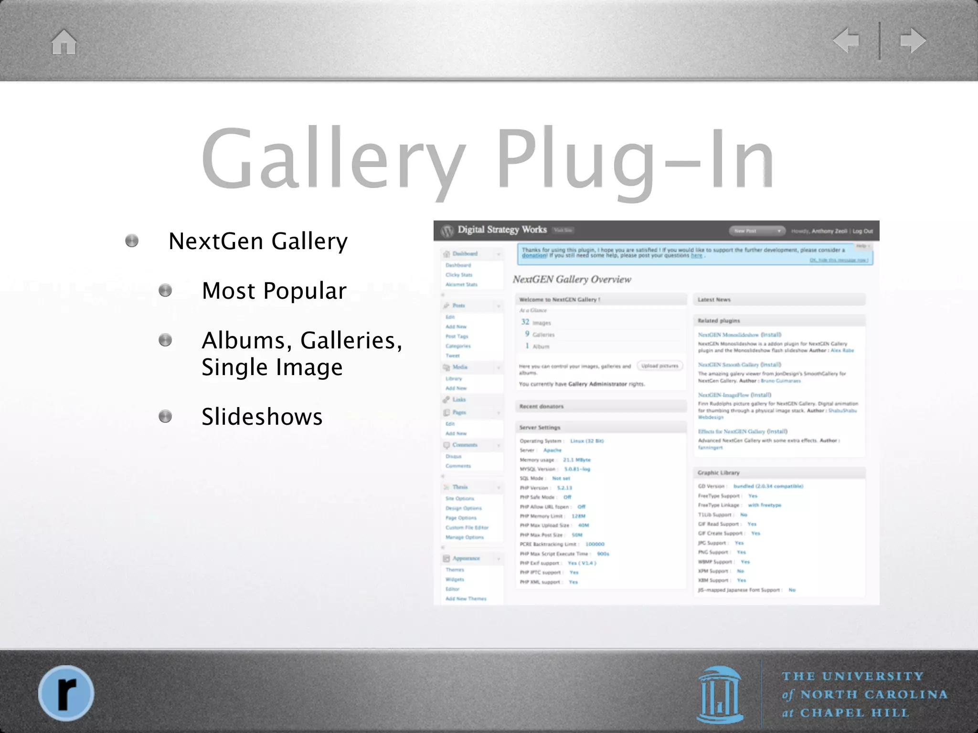Click the blue circular 'r' logo
This screenshot has width=978, height=733.
tap(66, 693)
